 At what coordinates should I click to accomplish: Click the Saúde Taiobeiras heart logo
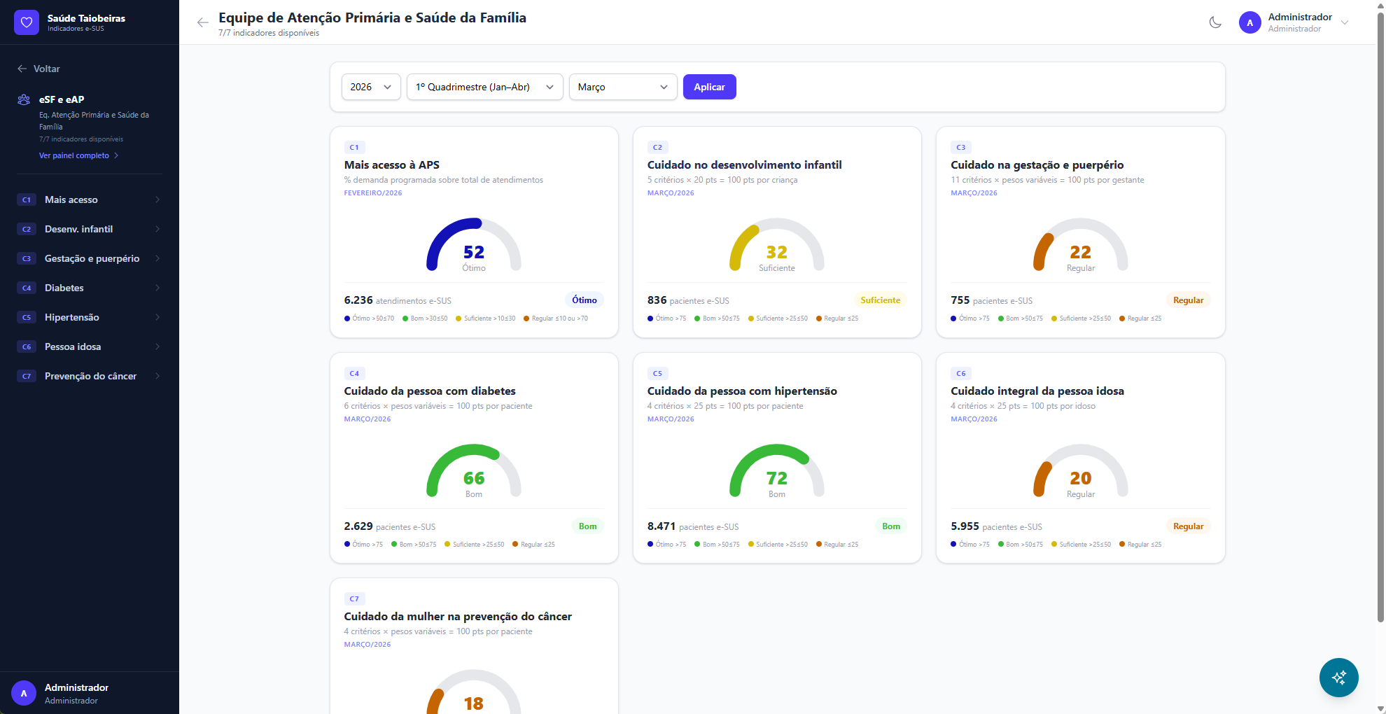click(x=26, y=22)
